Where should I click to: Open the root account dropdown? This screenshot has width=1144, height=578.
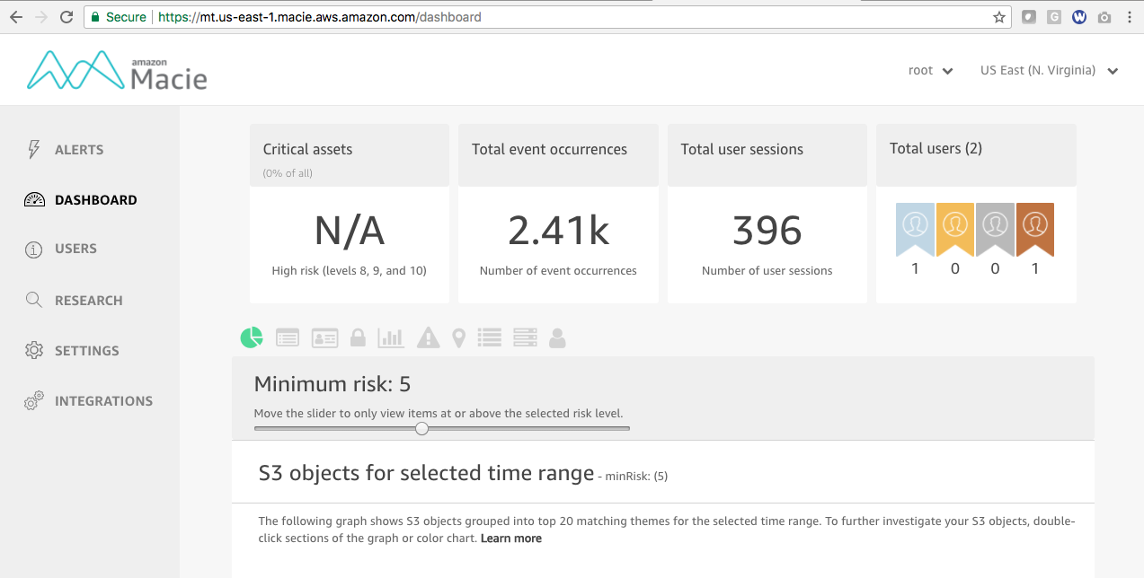tap(930, 71)
